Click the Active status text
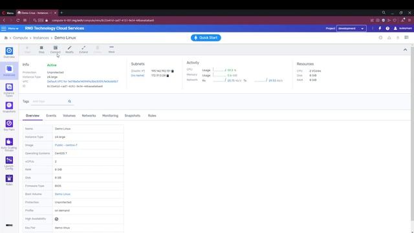This screenshot has width=414, height=233. click(52, 65)
